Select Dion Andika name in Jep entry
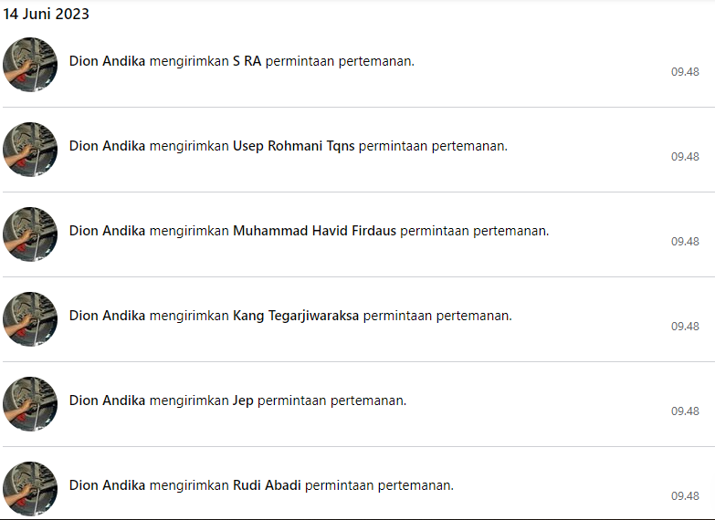The width and height of the screenshot is (715, 520). 107,400
